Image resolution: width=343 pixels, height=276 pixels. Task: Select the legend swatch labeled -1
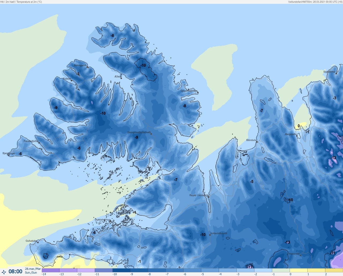(281, 270)
